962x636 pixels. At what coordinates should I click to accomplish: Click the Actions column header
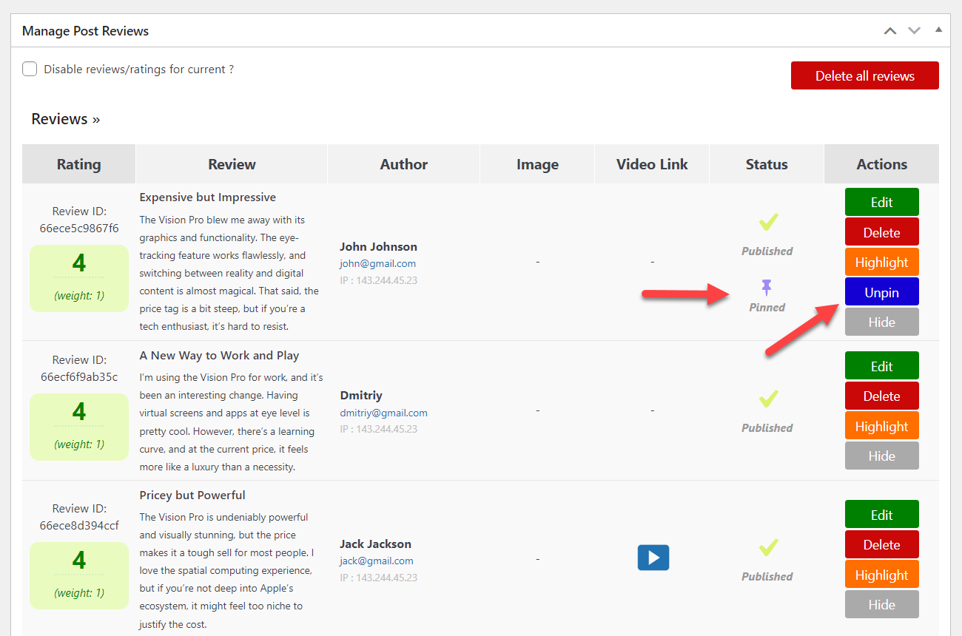pos(881,164)
